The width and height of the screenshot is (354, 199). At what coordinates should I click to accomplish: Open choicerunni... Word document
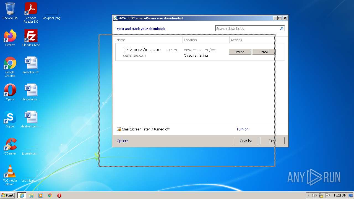[x=31, y=92]
